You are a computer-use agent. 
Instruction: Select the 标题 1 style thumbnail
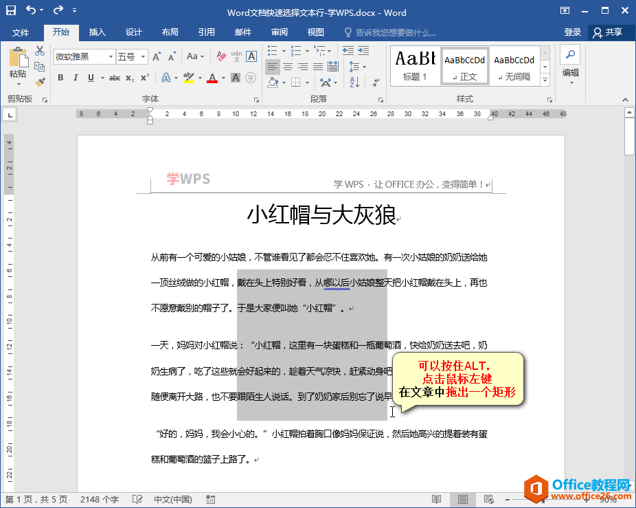click(x=416, y=66)
